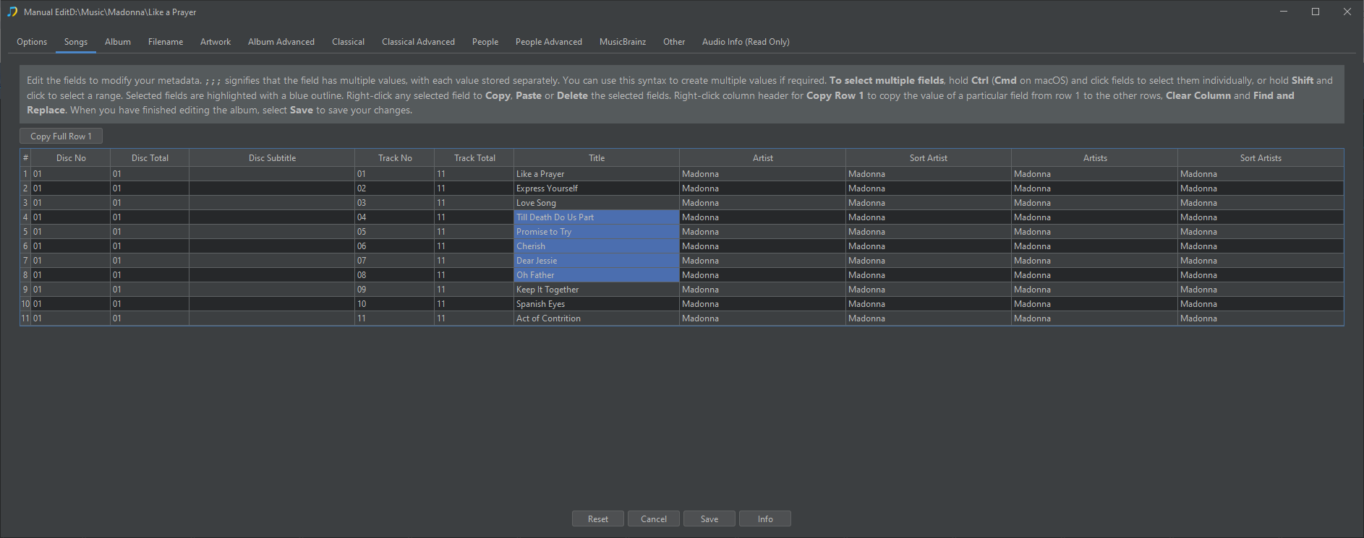Select the 'Spanish Eyes' title cell
Image resolution: width=1364 pixels, height=538 pixels.
597,304
